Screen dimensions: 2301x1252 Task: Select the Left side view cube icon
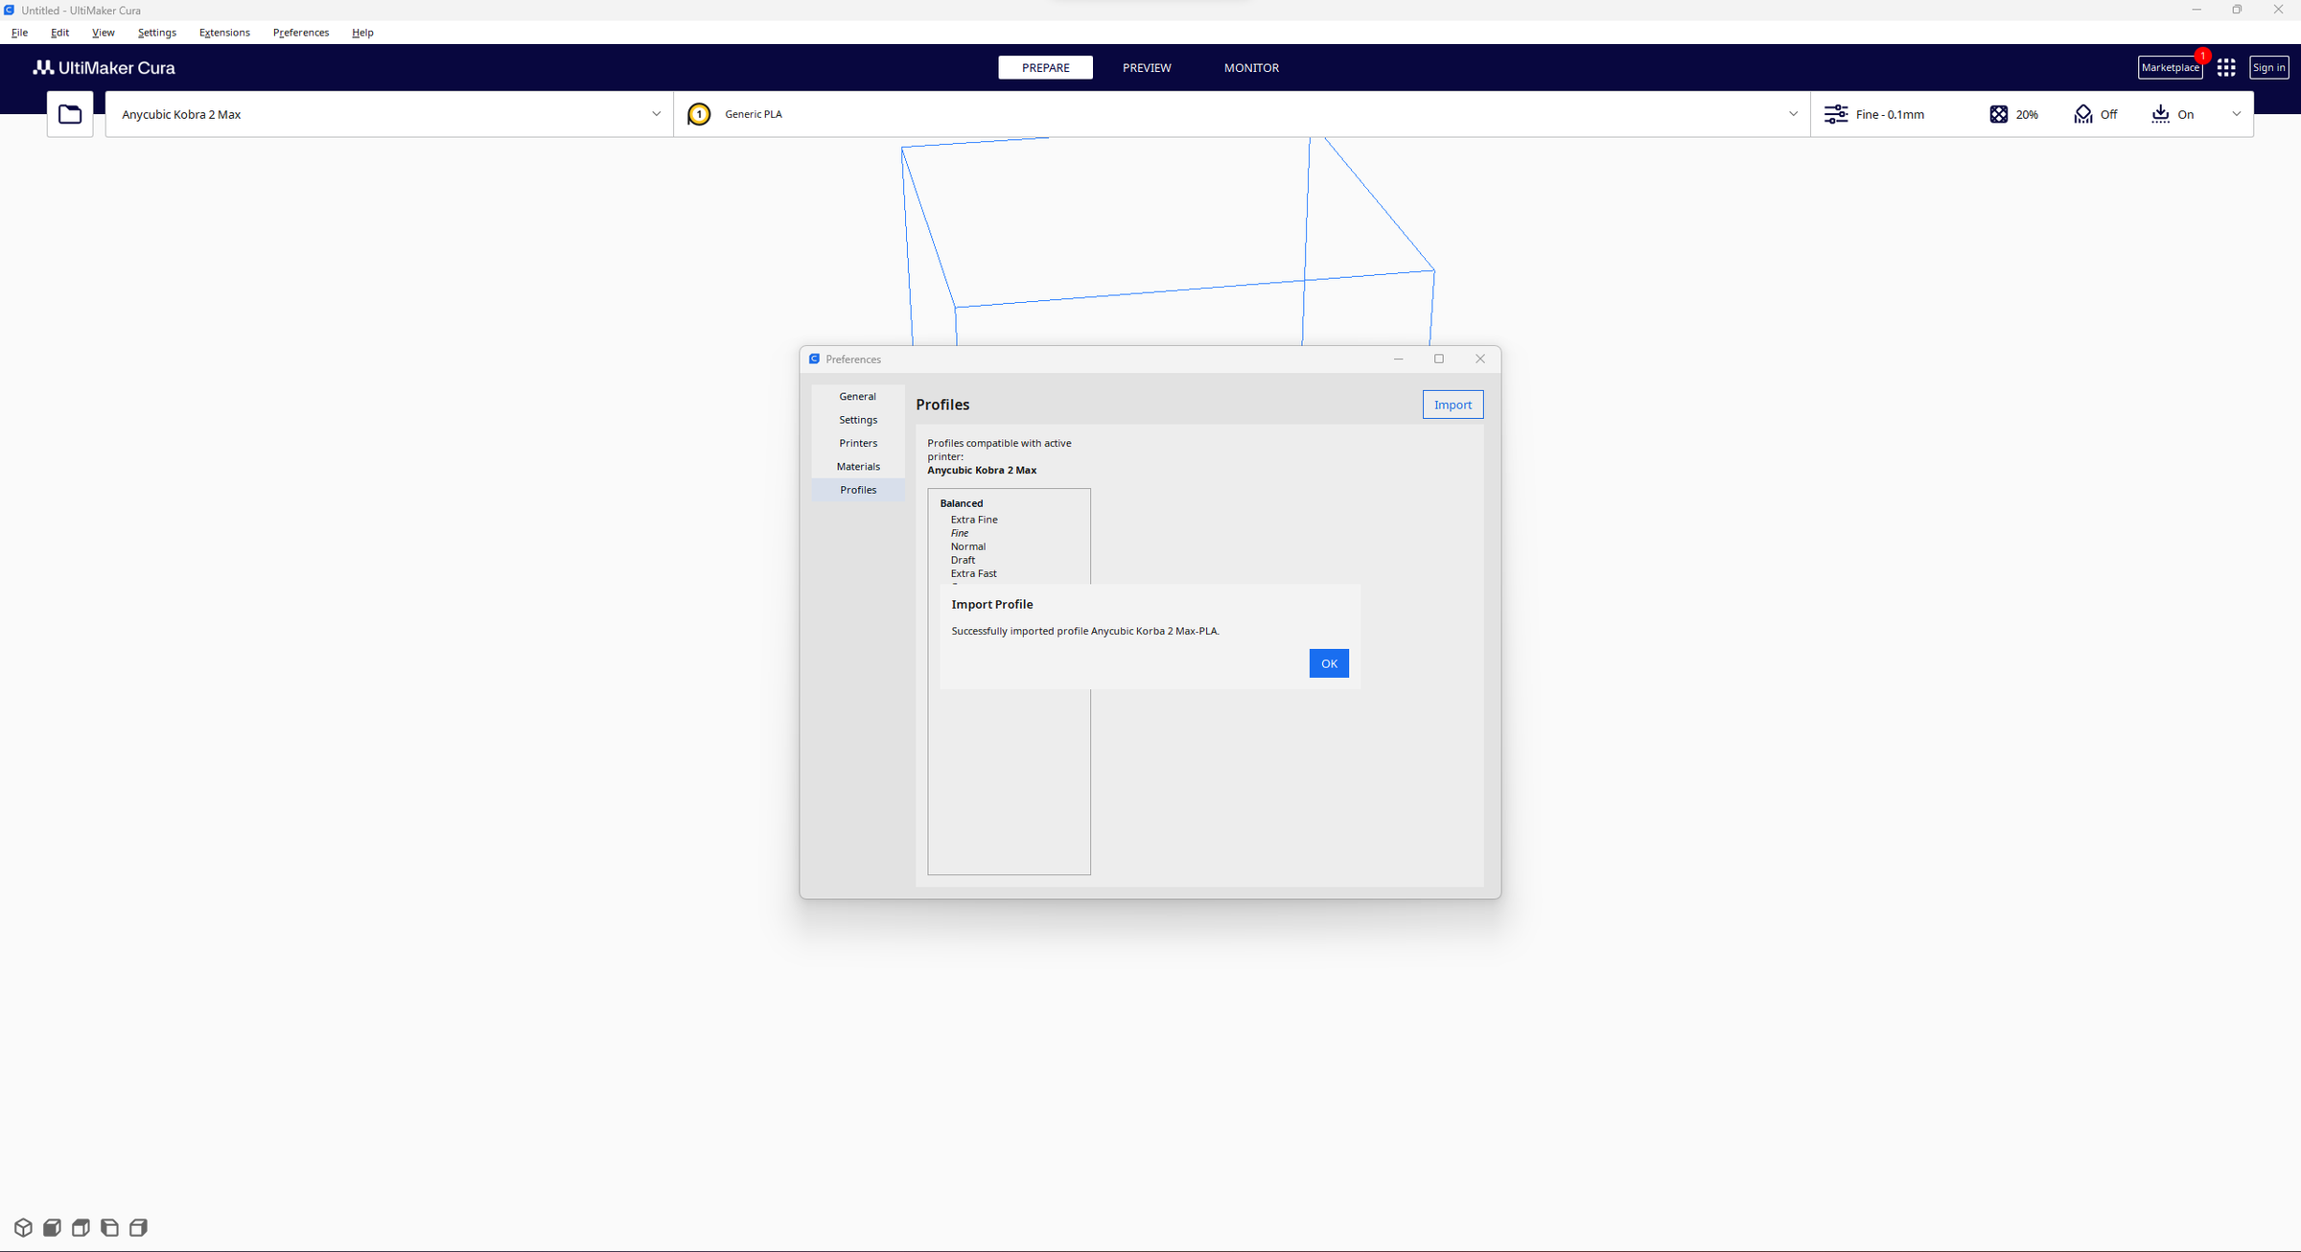[109, 1227]
